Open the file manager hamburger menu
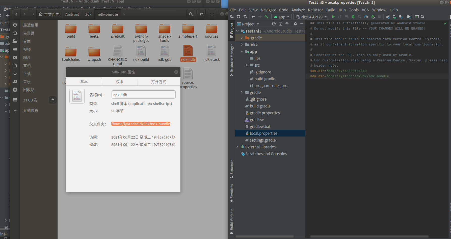The width and height of the screenshot is (451, 239). [212, 14]
